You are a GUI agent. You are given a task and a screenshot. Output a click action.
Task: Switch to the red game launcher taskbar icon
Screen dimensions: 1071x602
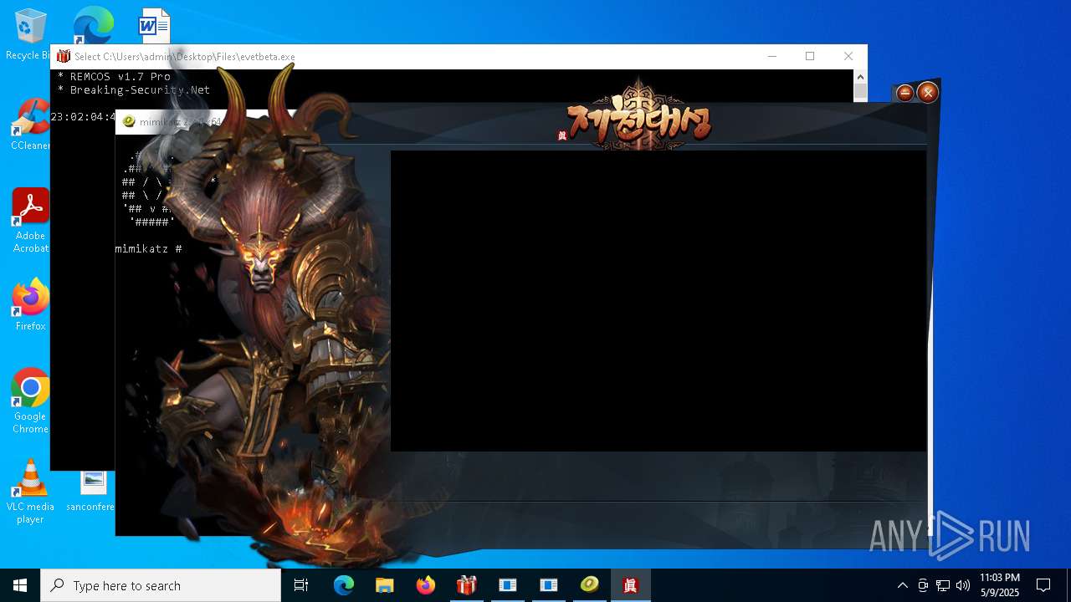(630, 585)
